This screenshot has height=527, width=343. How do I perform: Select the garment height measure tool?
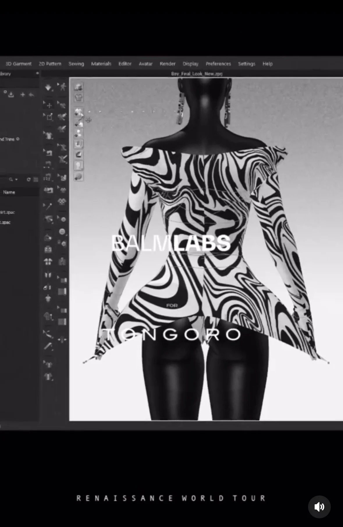(x=48, y=316)
